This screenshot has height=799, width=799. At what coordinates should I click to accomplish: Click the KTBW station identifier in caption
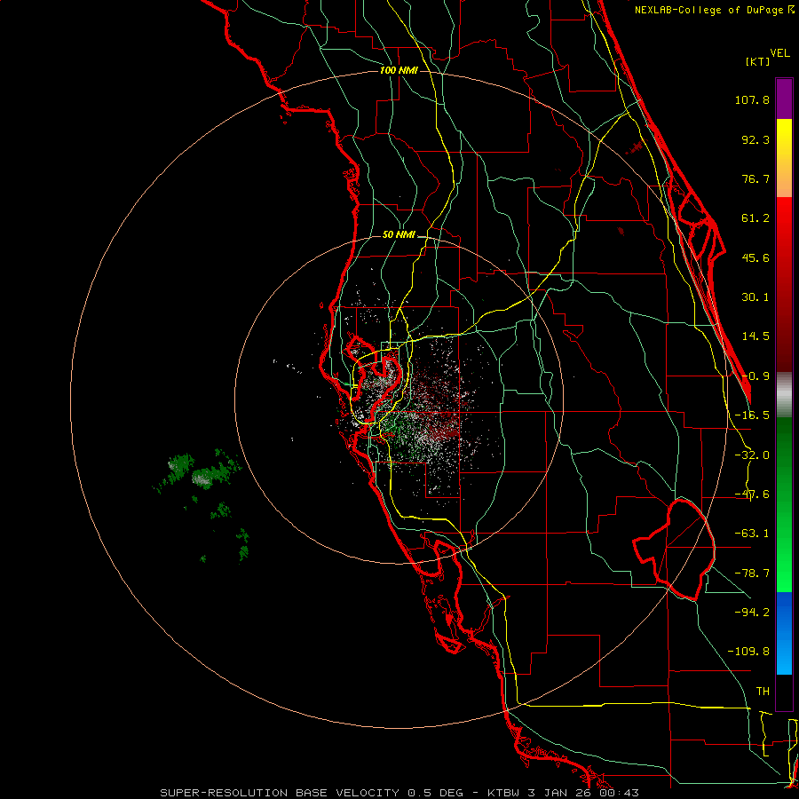tap(504, 793)
